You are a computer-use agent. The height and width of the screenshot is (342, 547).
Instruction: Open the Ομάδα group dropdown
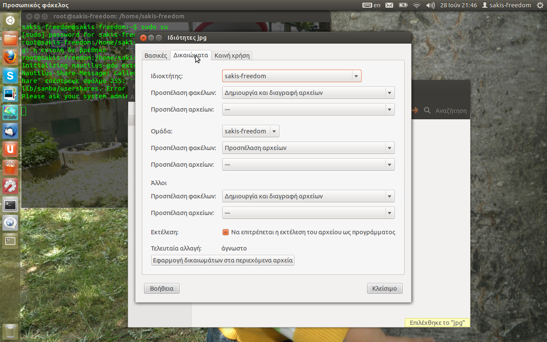(250, 131)
